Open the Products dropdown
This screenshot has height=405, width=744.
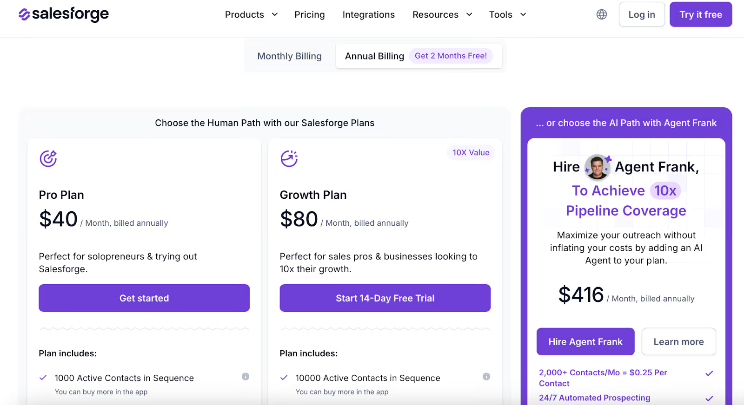tap(251, 14)
